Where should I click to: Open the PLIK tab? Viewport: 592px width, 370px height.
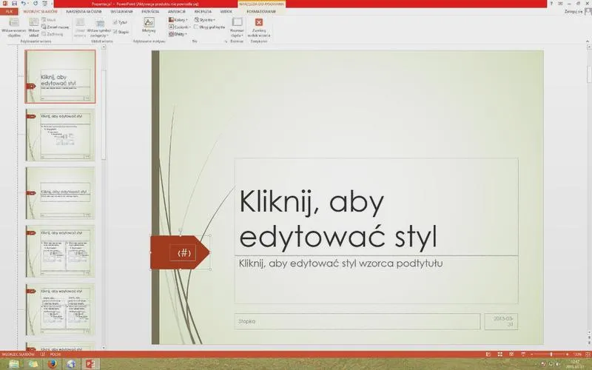tap(9, 12)
